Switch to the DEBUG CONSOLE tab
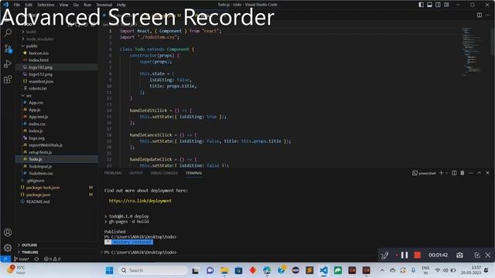The image size is (495, 278). [164, 173]
